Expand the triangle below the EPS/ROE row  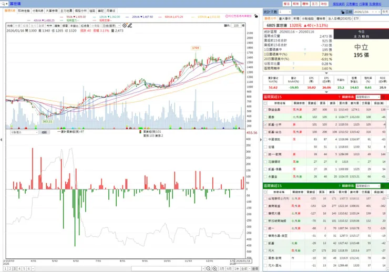326,92
